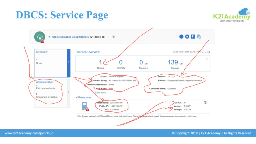The width and height of the screenshot is (256, 144).
Task: Click the www.k21academy.com/joincloud footer link
Action: point(29,133)
